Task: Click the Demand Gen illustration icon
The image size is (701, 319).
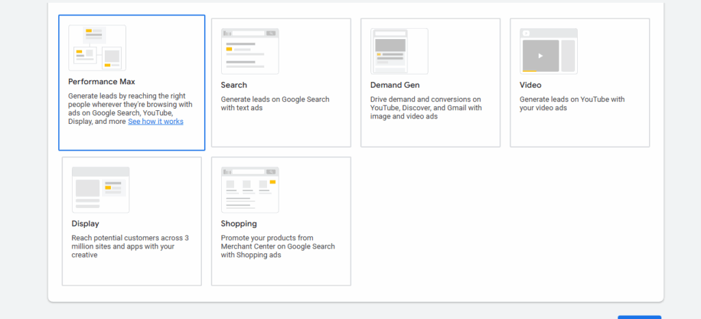Action: tap(399, 51)
